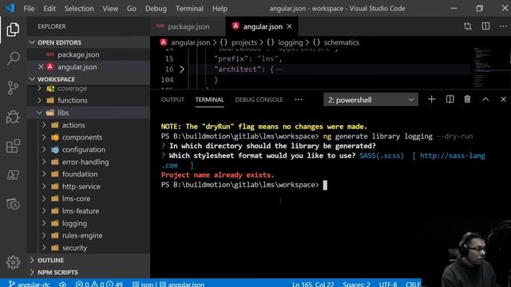Expand the NPM Scripts section
511x287 pixels.
click(32, 272)
